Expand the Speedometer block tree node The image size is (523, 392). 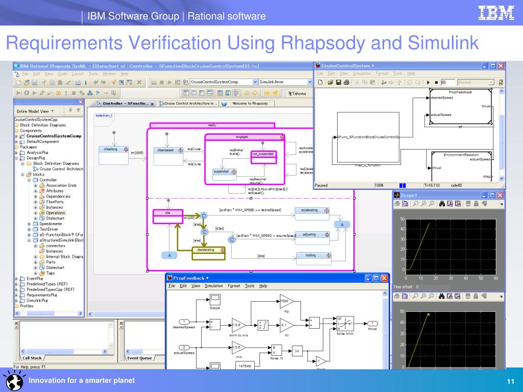(x=29, y=224)
